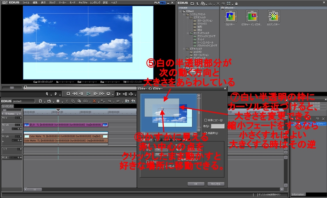
Task: Open the キャプチャ menu
Action: click(x=83, y=2)
